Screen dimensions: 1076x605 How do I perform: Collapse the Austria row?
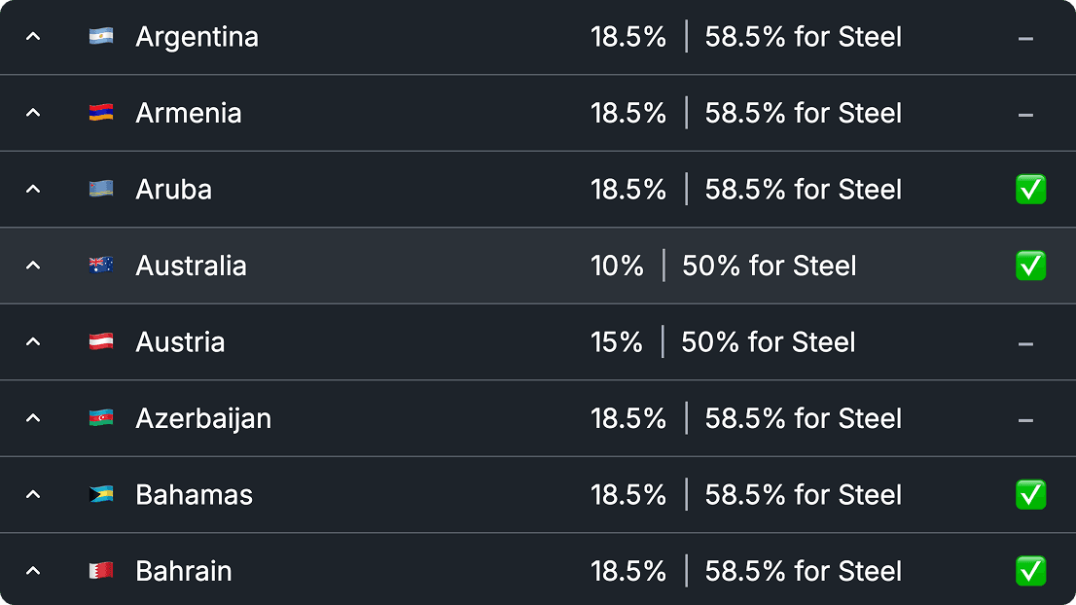(32, 341)
